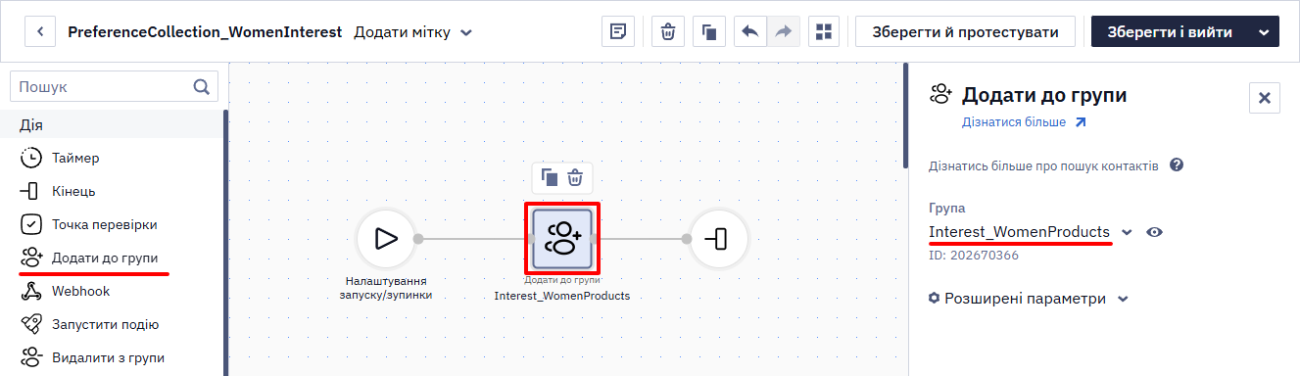Click the Налаштування запуску/зупинки node label
This screenshot has width=1300, height=376.
(386, 288)
